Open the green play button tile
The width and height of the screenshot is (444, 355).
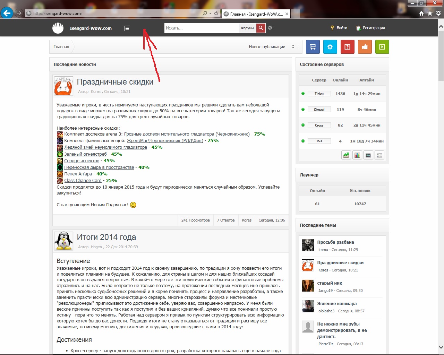coord(382,47)
